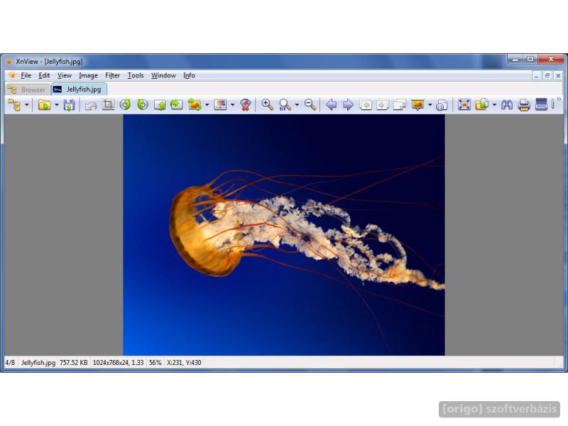Screen dimensions: 568x426
Task: Click the 757.52 KB file size
Action: click(74, 363)
